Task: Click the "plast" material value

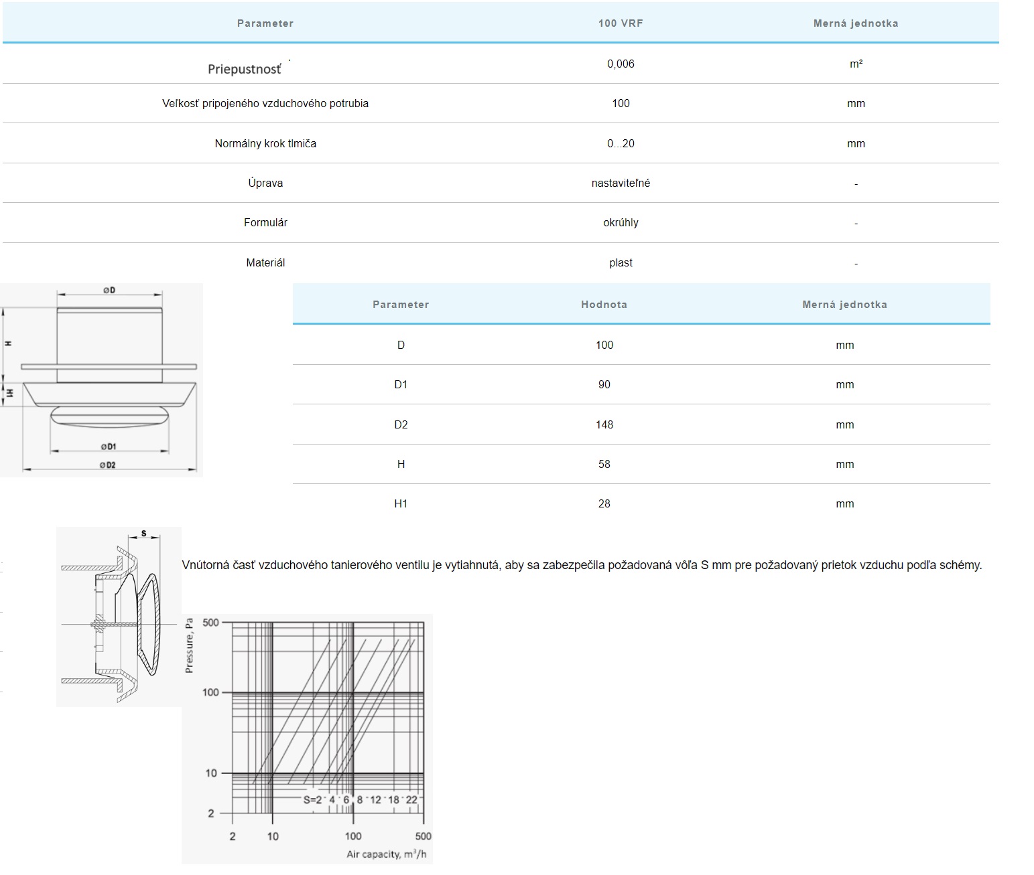Action: (621, 263)
